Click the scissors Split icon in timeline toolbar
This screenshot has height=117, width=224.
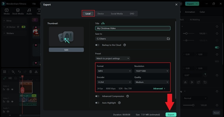tap(36, 72)
